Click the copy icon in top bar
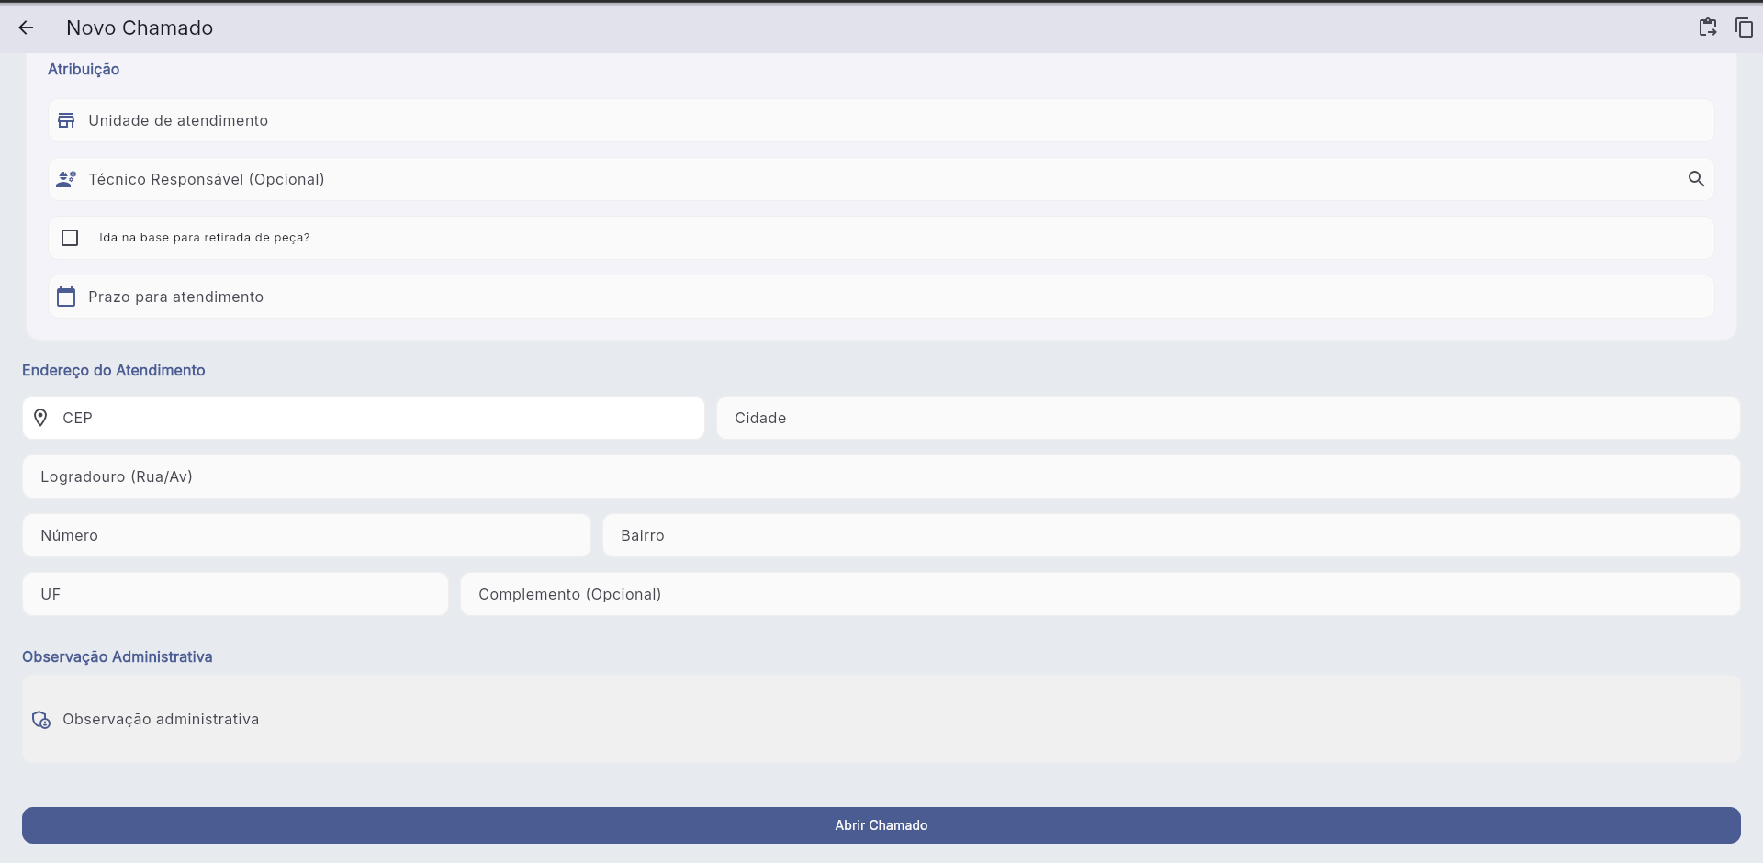Screen dimensions: 1763x863 point(1743,28)
